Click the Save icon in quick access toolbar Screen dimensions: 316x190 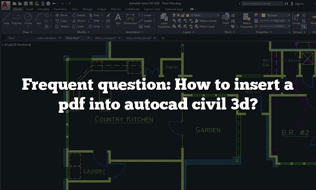[26, 3]
